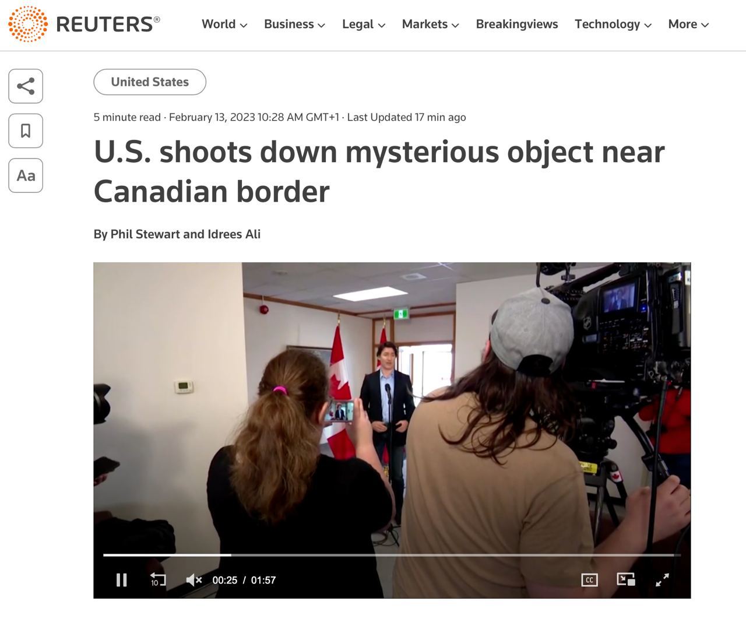The width and height of the screenshot is (746, 626).
Task: Open the share article icon
Action: click(26, 86)
